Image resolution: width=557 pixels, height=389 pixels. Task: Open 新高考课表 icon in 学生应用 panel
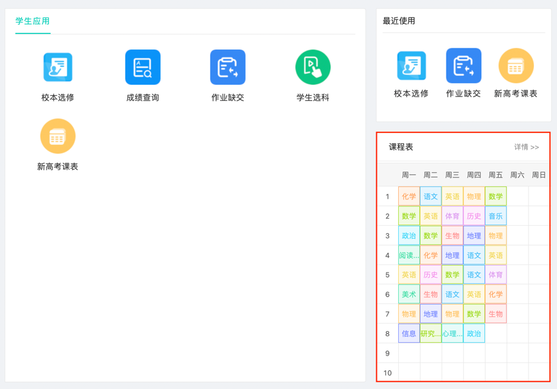[x=57, y=136]
